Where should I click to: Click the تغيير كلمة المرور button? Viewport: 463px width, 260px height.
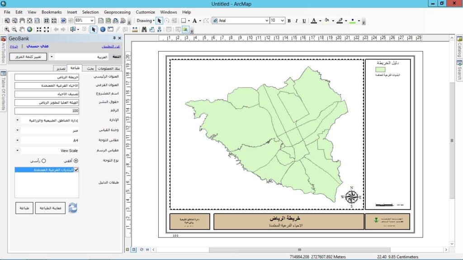pyautogui.click(x=28, y=57)
